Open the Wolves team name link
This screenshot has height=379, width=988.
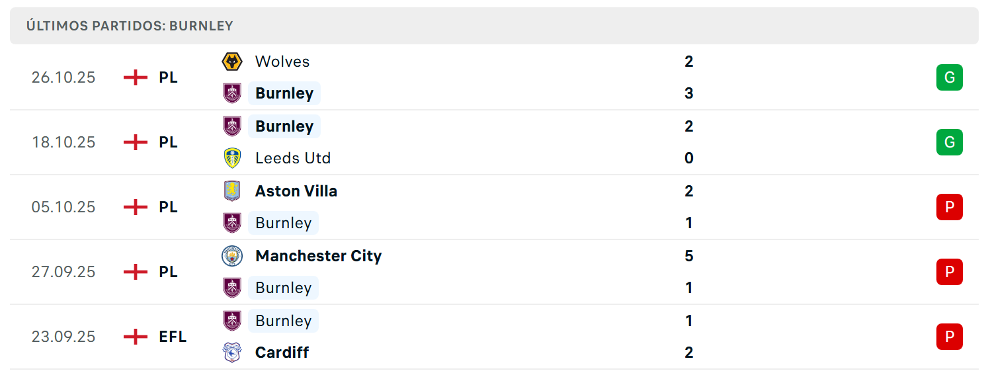(282, 62)
